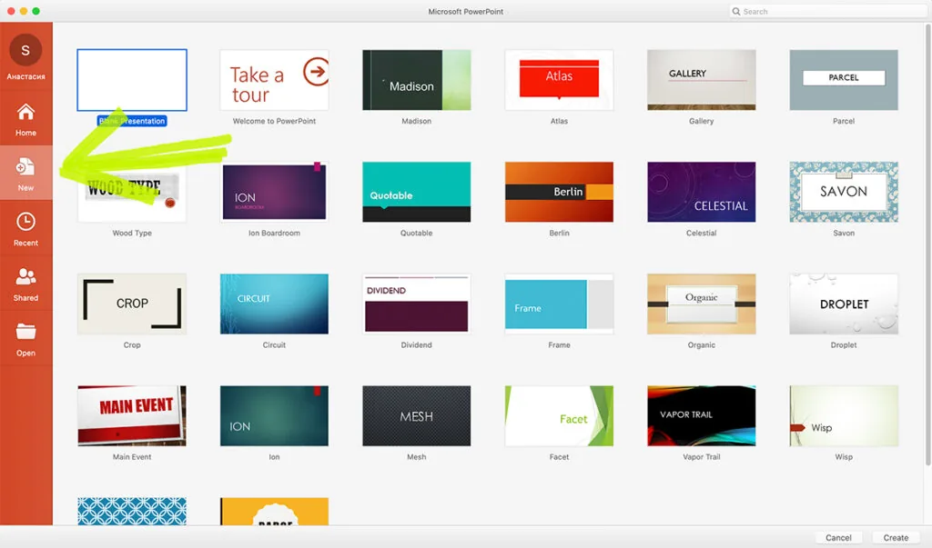Click the Cancel button

click(838, 537)
